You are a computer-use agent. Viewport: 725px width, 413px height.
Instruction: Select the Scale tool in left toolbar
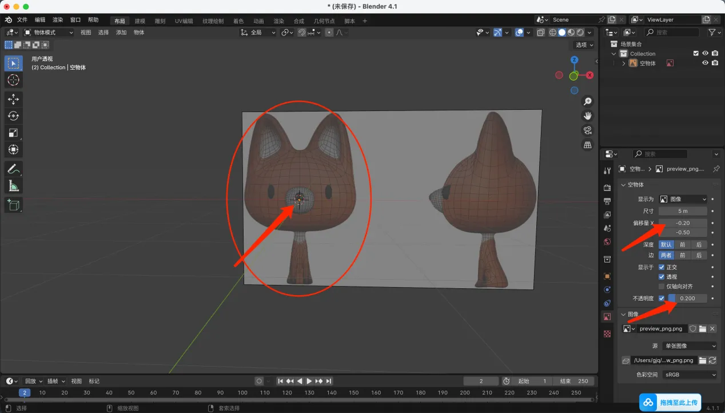coord(13,133)
